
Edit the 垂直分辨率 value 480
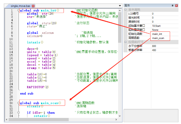(x=165, y=50)
